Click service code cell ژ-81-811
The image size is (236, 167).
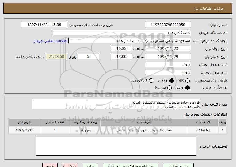click(203, 130)
